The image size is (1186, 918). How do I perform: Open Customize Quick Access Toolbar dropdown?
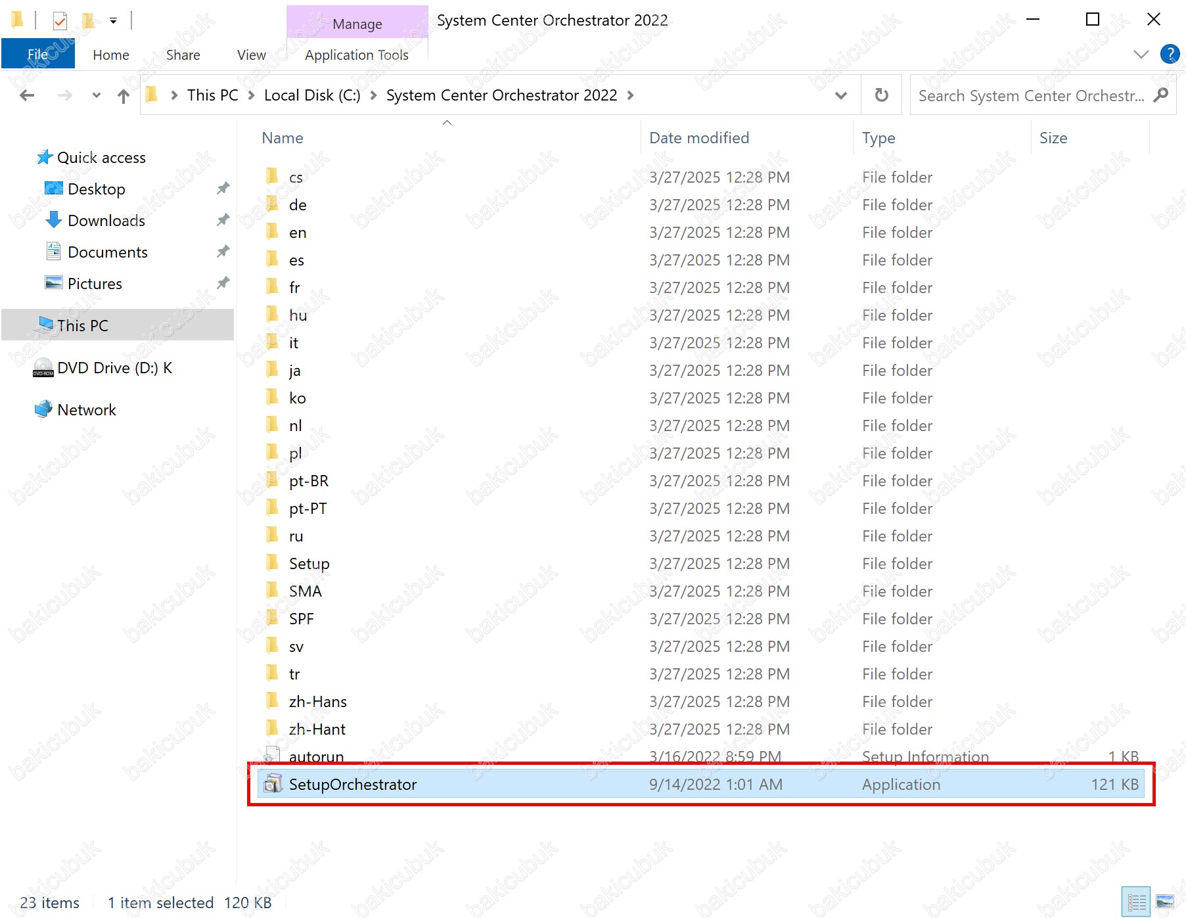[x=113, y=21]
